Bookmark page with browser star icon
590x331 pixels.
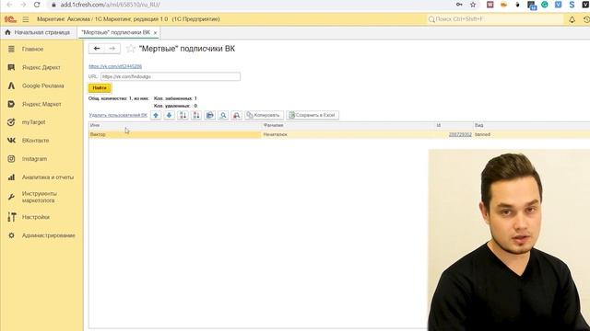473,5
